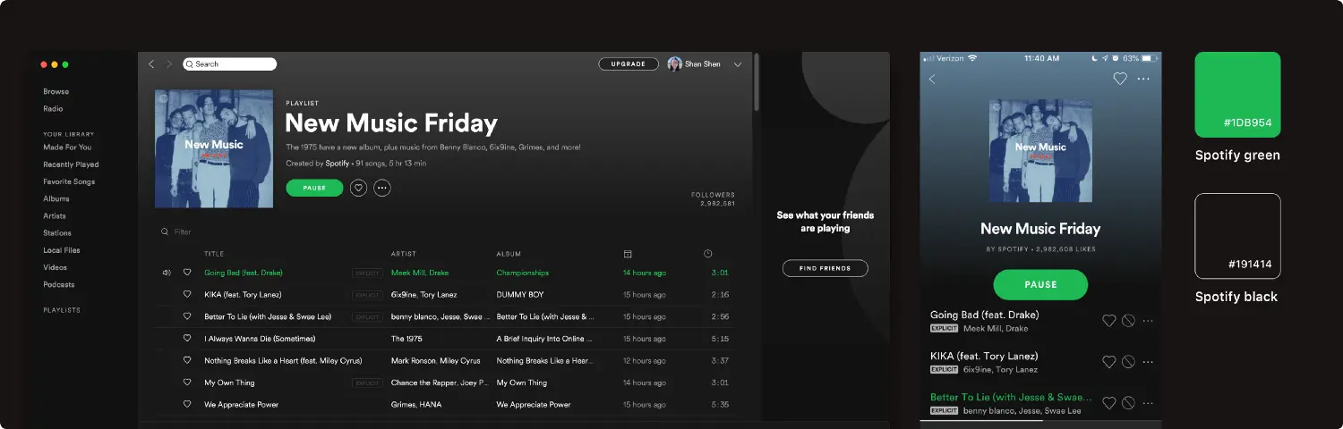1343x429 pixels.
Task: Open Favorite Songs in sidebar
Action: (69, 181)
